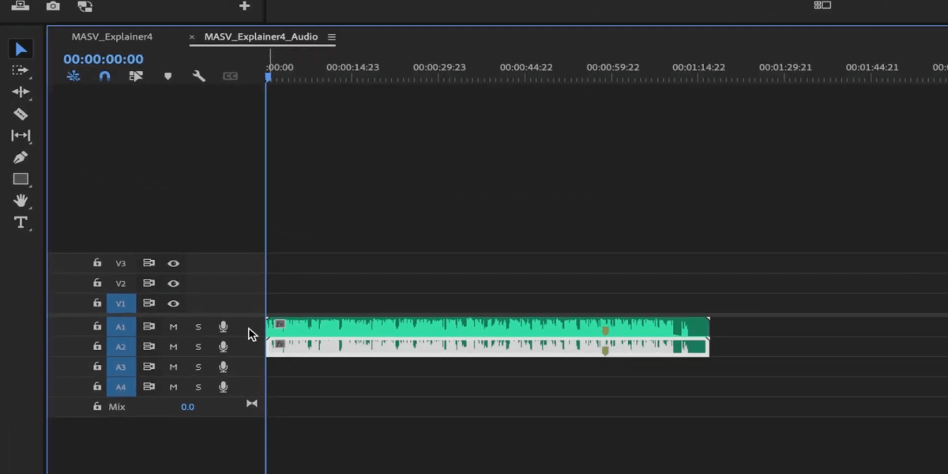The image size is (948, 474).
Task: Lock the Mix track
Action: coord(97,406)
